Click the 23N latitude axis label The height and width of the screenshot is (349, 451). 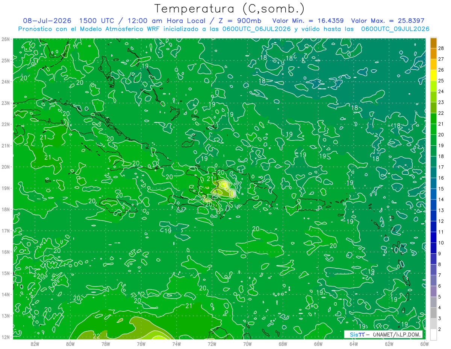click(x=6, y=103)
